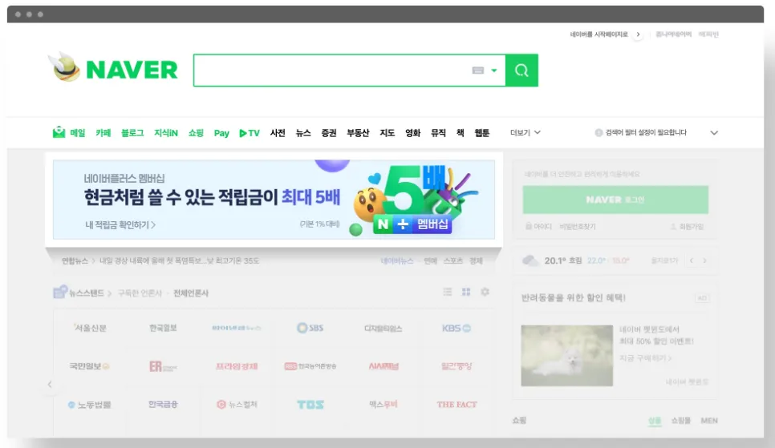This screenshot has width=775, height=448.
Task: Go to 영화 in the navigation bar
Action: click(412, 133)
